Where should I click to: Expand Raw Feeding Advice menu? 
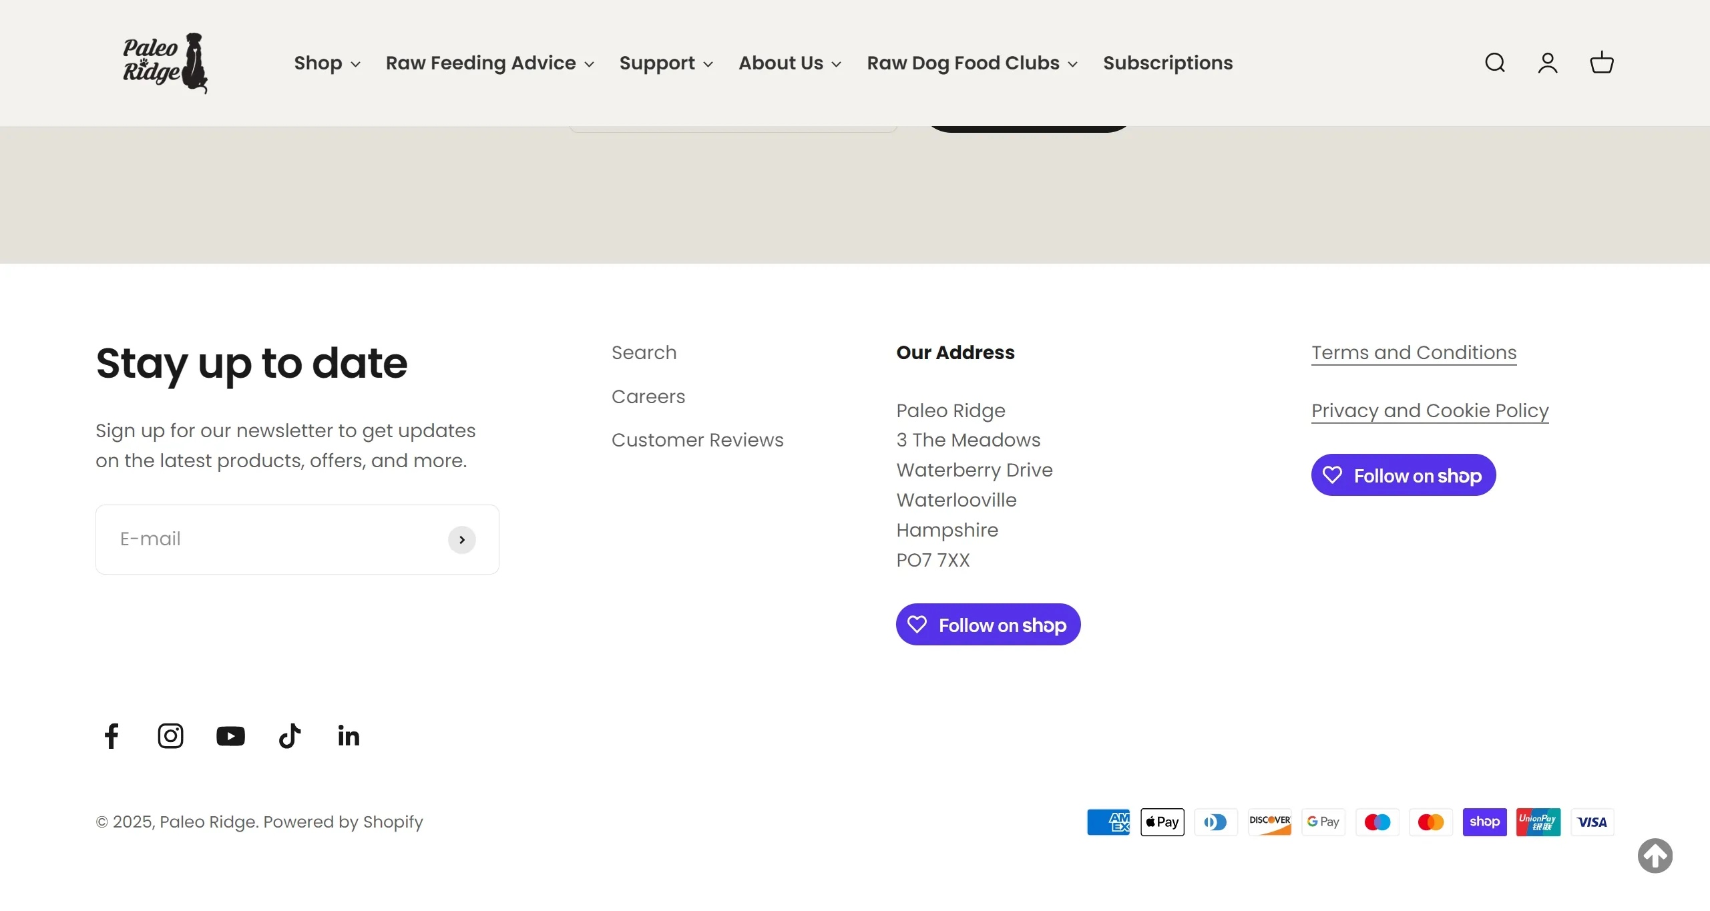(x=489, y=63)
